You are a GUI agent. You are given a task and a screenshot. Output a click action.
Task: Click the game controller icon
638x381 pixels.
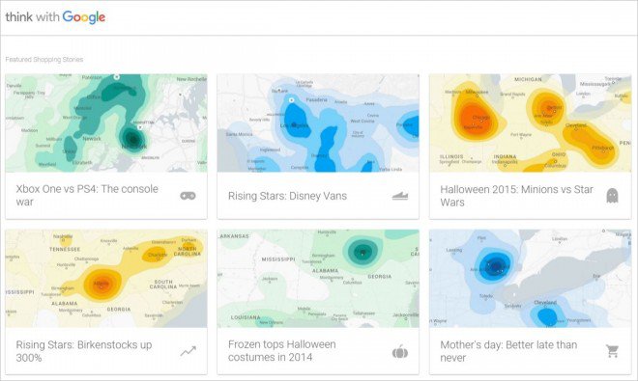(188, 196)
